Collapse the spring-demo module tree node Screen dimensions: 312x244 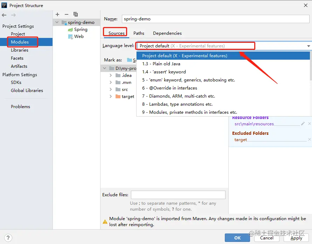coord(57,22)
